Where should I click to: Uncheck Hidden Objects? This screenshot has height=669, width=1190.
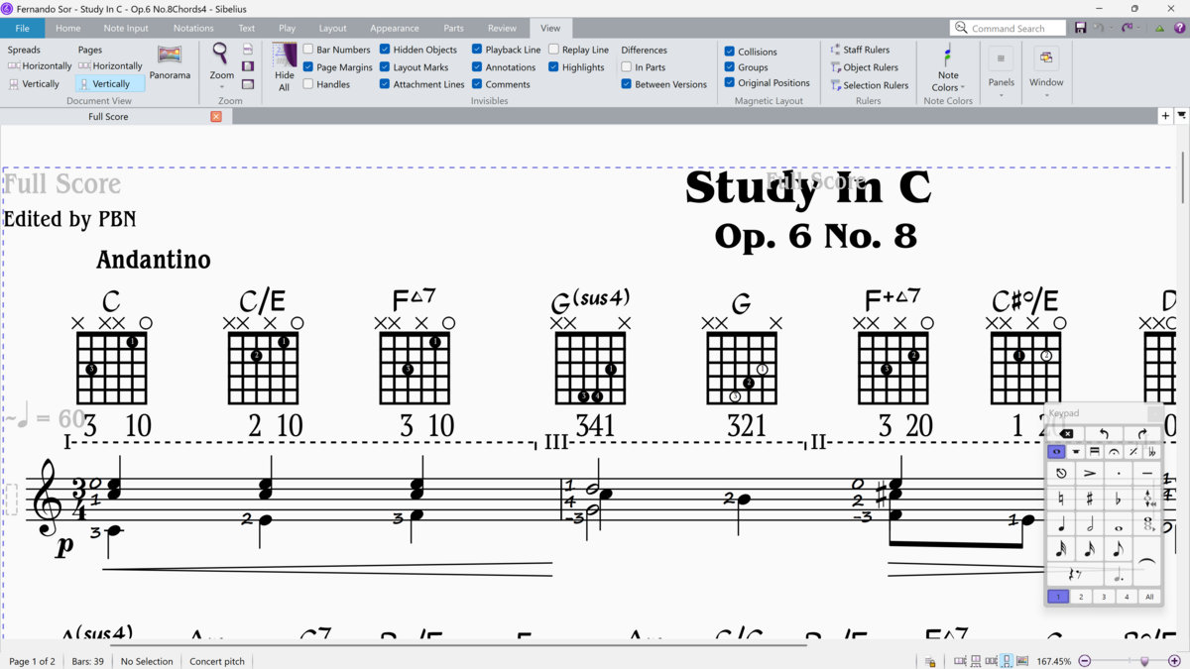(385, 50)
